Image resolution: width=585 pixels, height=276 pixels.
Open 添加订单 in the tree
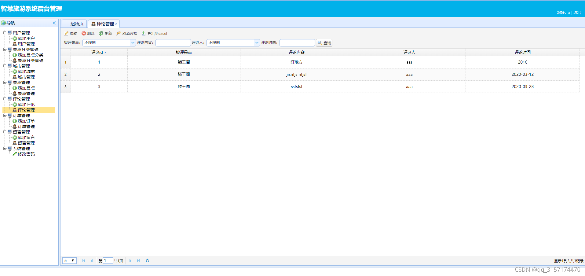[x=26, y=121]
